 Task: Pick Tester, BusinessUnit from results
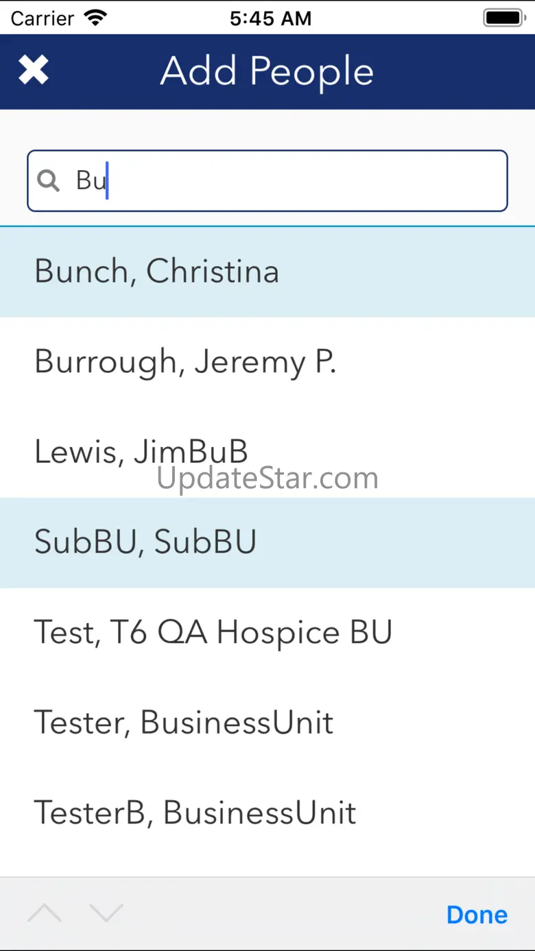[267, 723]
